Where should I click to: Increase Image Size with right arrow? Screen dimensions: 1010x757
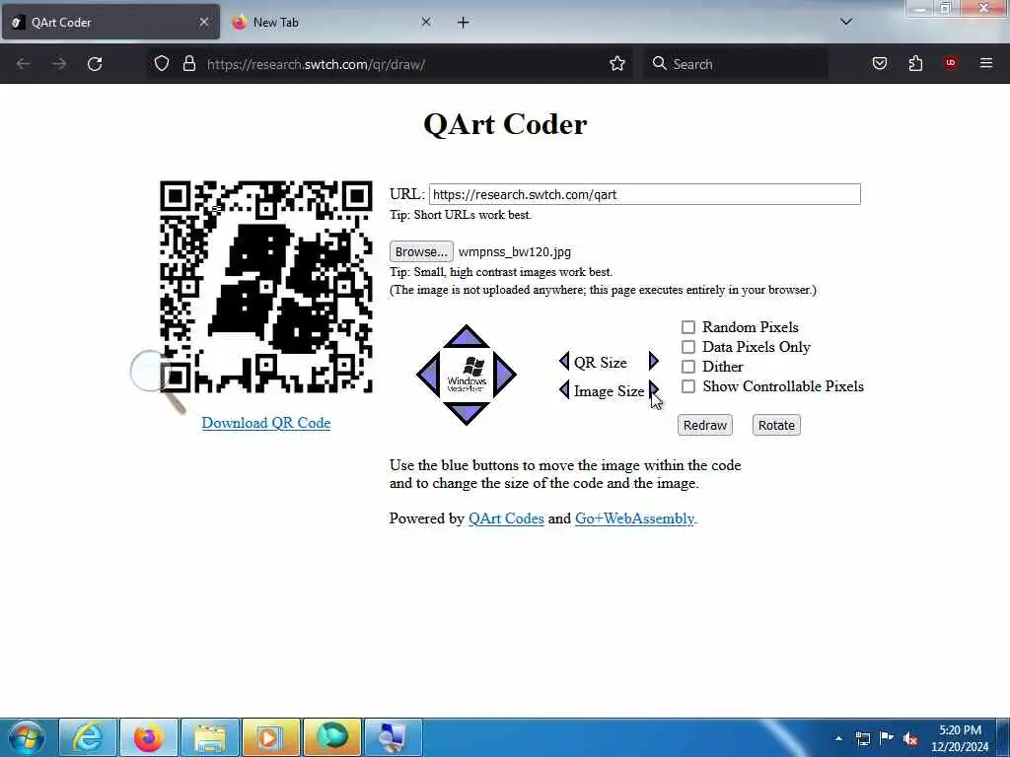point(654,390)
